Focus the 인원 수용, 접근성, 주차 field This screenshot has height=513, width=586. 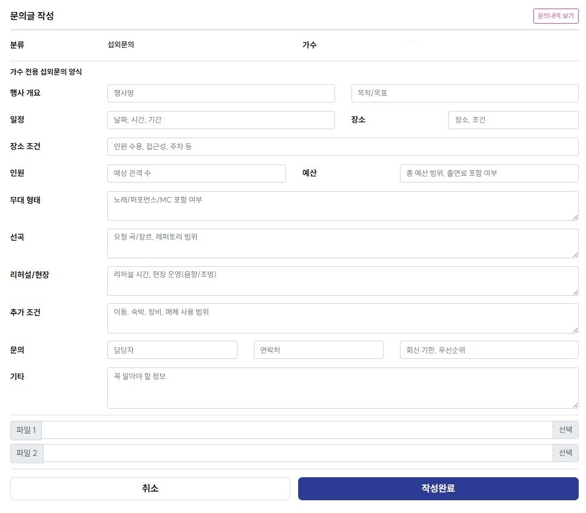tap(343, 147)
